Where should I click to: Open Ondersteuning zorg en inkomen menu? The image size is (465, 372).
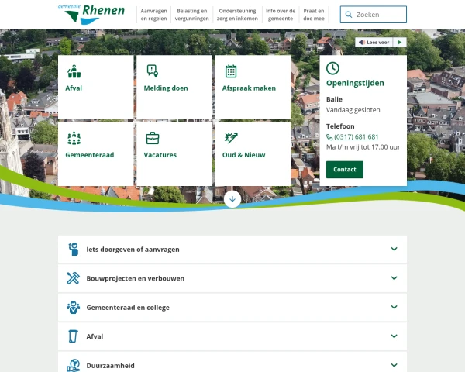click(x=236, y=15)
